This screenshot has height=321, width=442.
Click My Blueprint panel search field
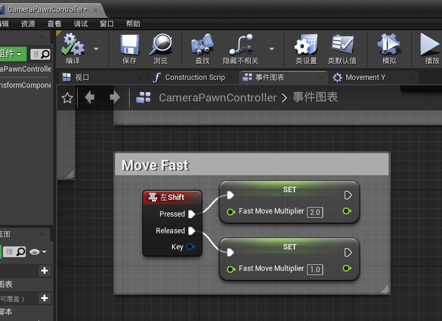16,252
